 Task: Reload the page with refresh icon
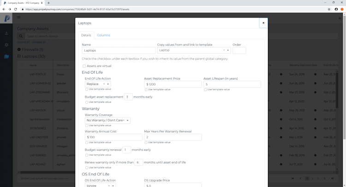click(x=16, y=9)
